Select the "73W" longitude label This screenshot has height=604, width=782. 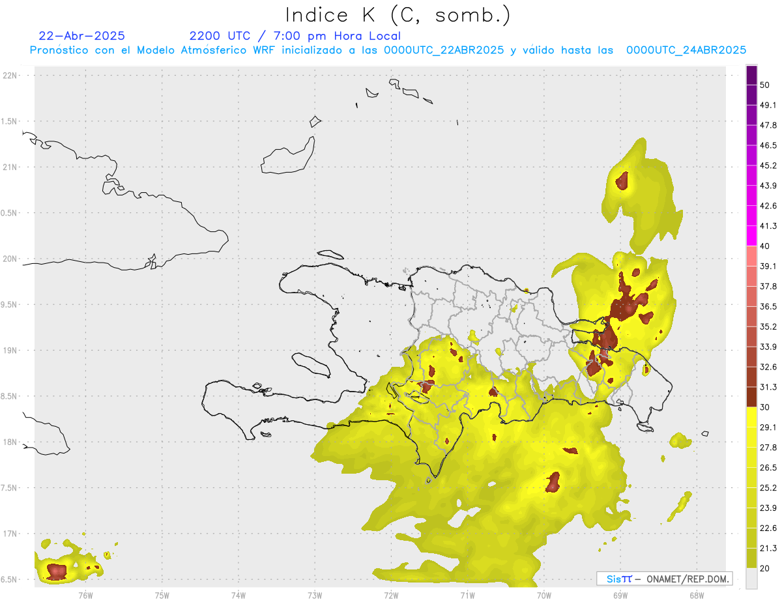(x=315, y=595)
